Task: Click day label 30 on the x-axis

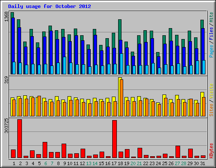Action: click(196, 163)
